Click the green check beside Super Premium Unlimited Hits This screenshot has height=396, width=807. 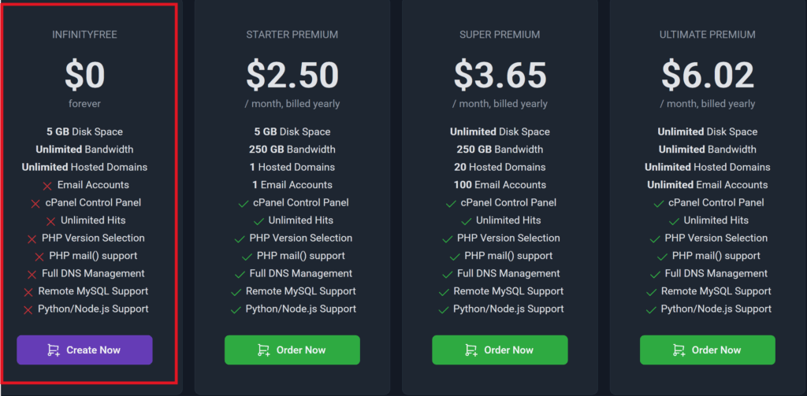pos(465,221)
